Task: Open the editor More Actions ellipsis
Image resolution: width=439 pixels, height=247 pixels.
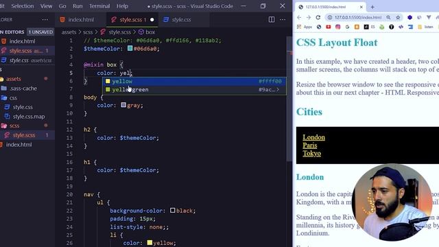Action: click(x=283, y=20)
